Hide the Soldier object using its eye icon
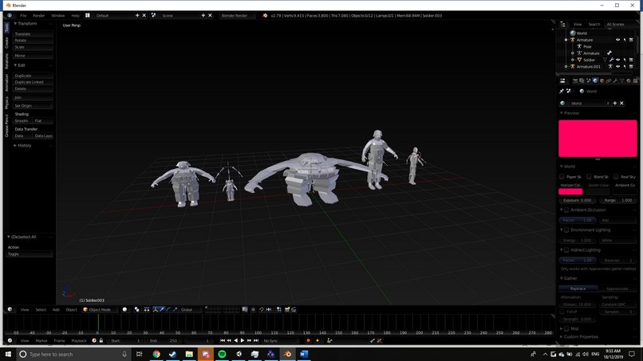The width and height of the screenshot is (643, 361). click(x=617, y=60)
